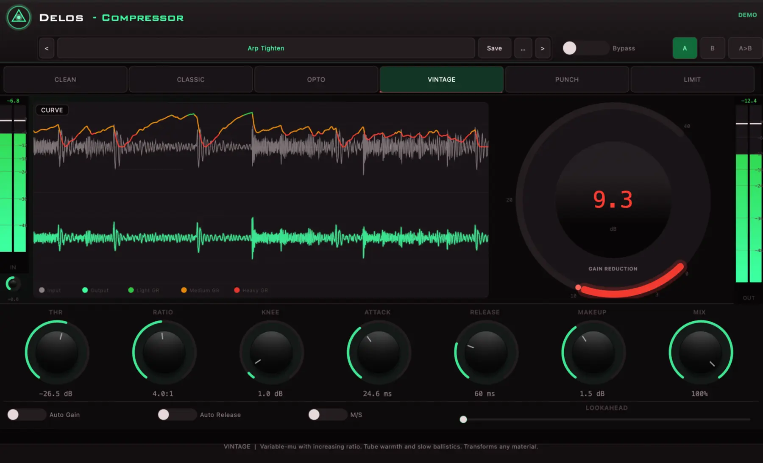This screenshot has width=763, height=463.
Task: Click the output level meter
Action: (x=749, y=194)
